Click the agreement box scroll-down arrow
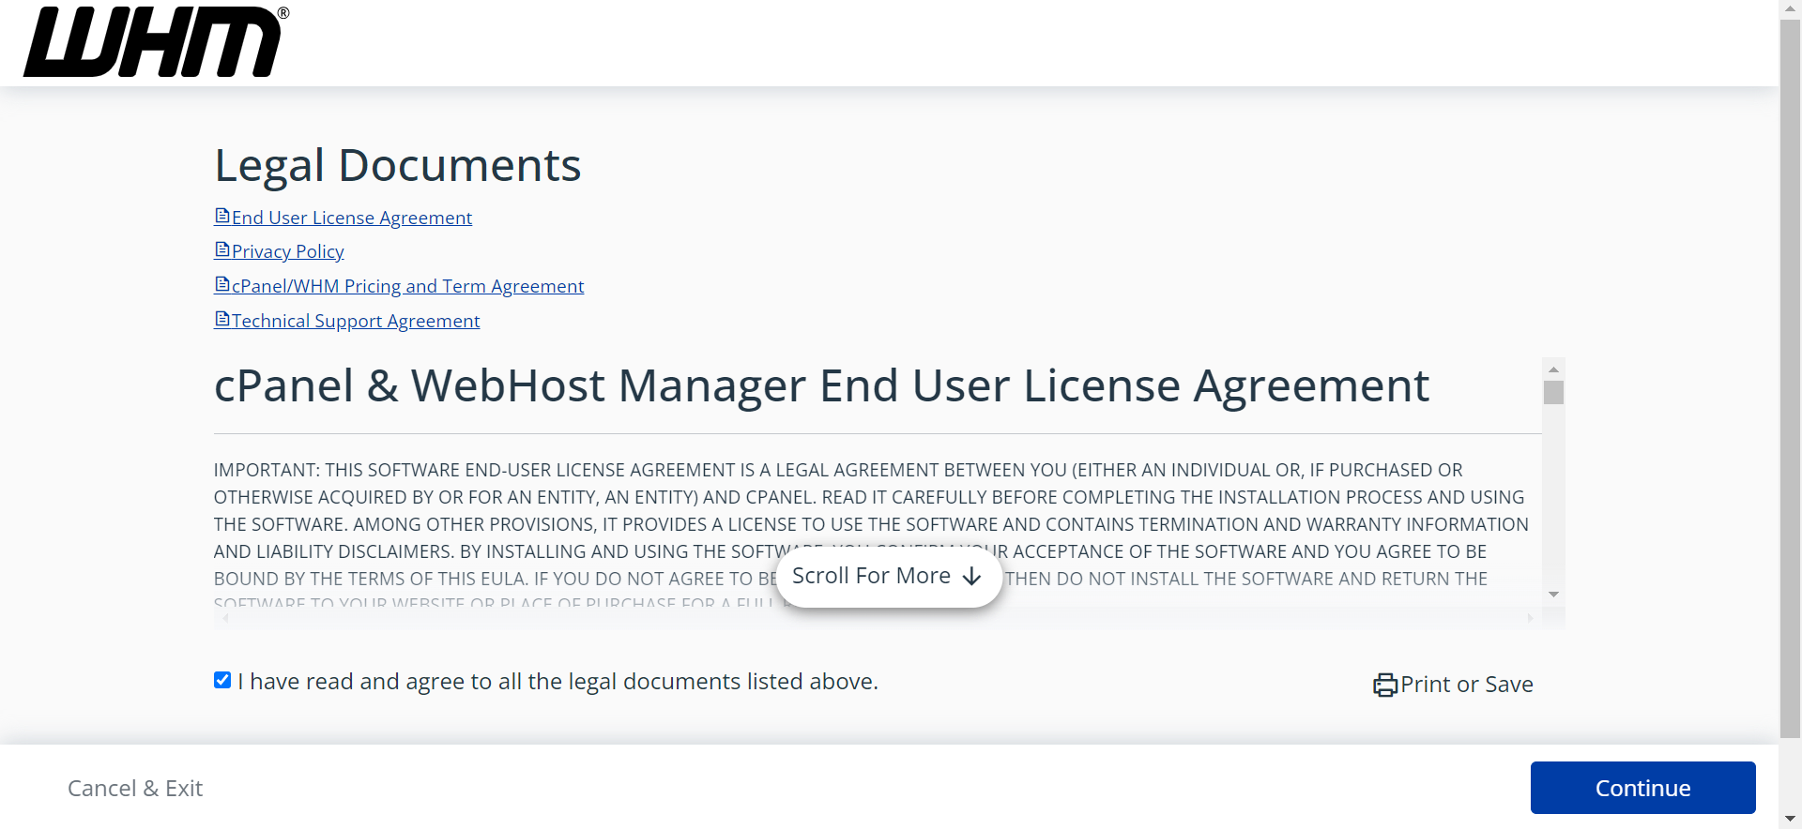Screen dimensions: 1802x829 [1553, 595]
